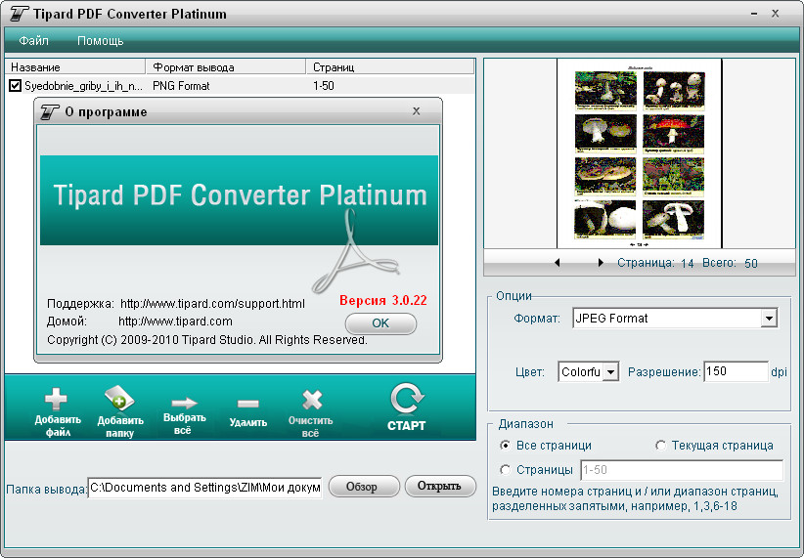Click the Разрешение dpi input field

coord(736,371)
